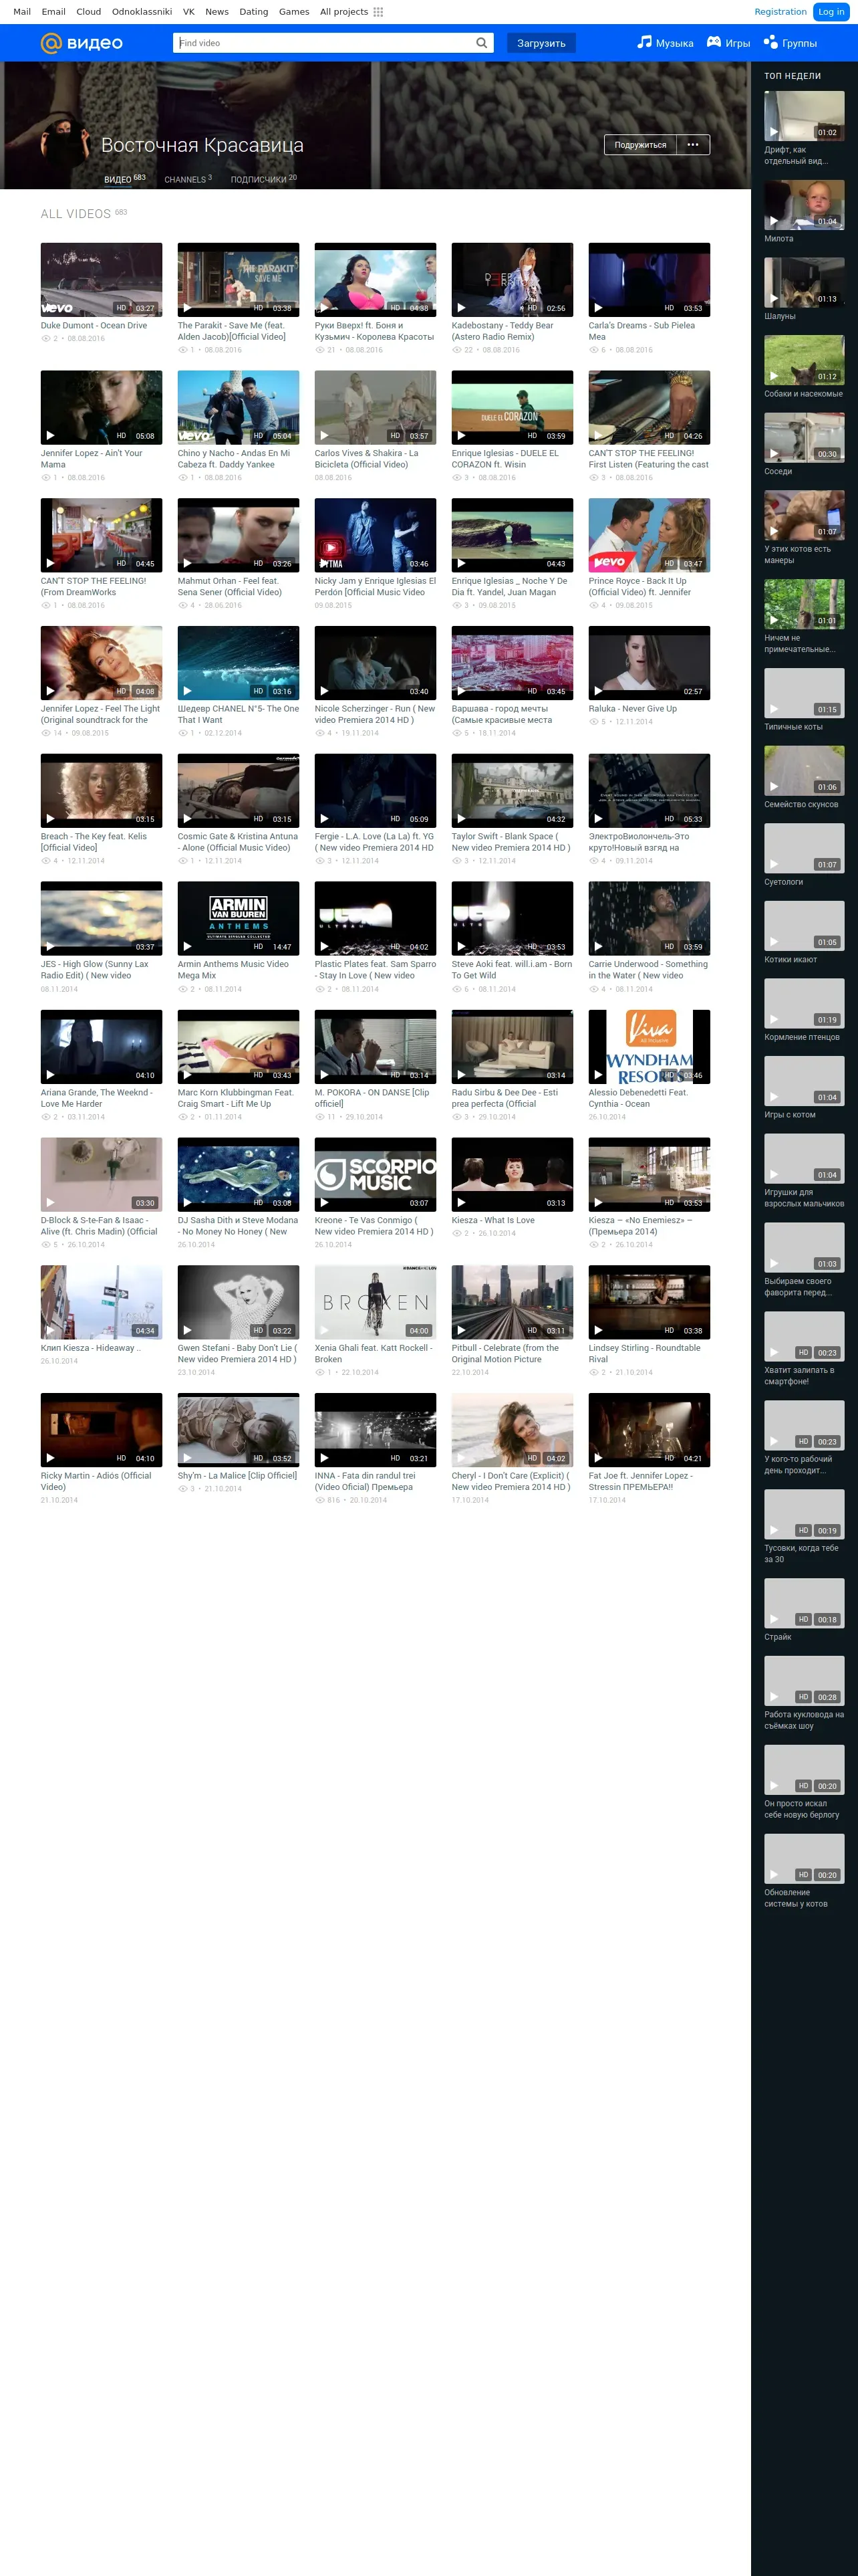Click the Registration link
Viewport: 858px width, 2576px height.
pos(780,12)
